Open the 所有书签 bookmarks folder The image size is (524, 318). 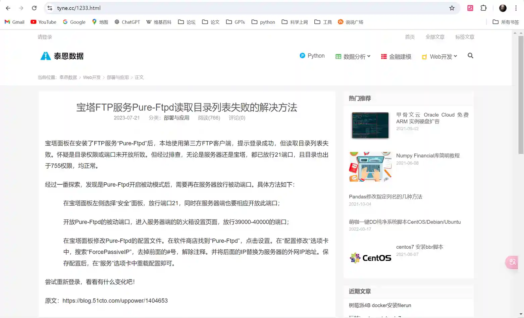pos(506,22)
